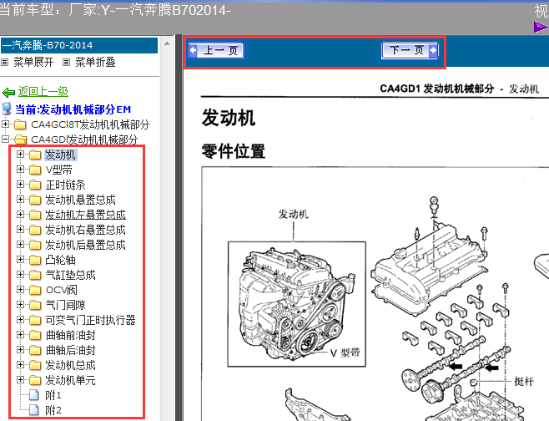Select the highlighted 发动机 tree label
The width and height of the screenshot is (549, 421).
pyautogui.click(x=61, y=155)
